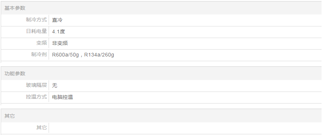Screen dimensions: 323x135
Task: Select the 制冷方式 label
Action: coord(36,20)
